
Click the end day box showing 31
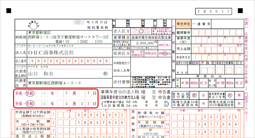click(x=85, y=104)
